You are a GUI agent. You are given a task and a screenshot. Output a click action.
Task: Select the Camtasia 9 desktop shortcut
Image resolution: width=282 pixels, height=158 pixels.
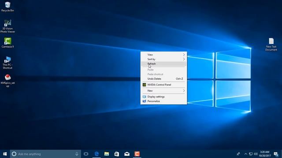point(7,43)
